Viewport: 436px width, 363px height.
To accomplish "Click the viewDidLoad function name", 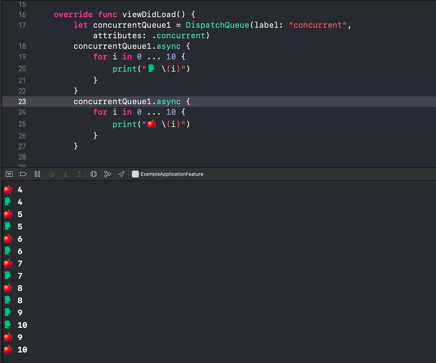I will coord(149,15).
